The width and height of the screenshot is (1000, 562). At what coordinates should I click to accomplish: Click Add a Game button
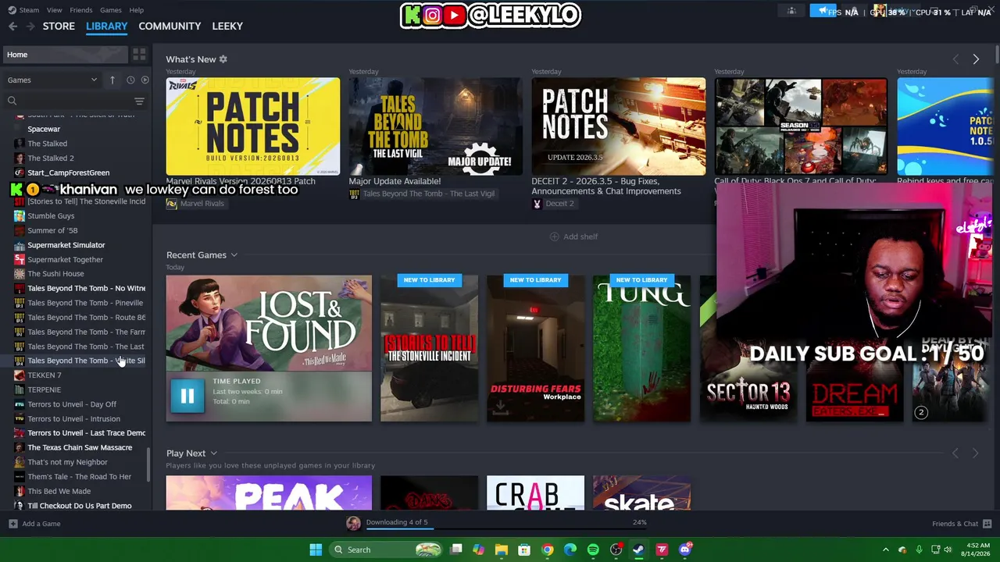pos(34,524)
